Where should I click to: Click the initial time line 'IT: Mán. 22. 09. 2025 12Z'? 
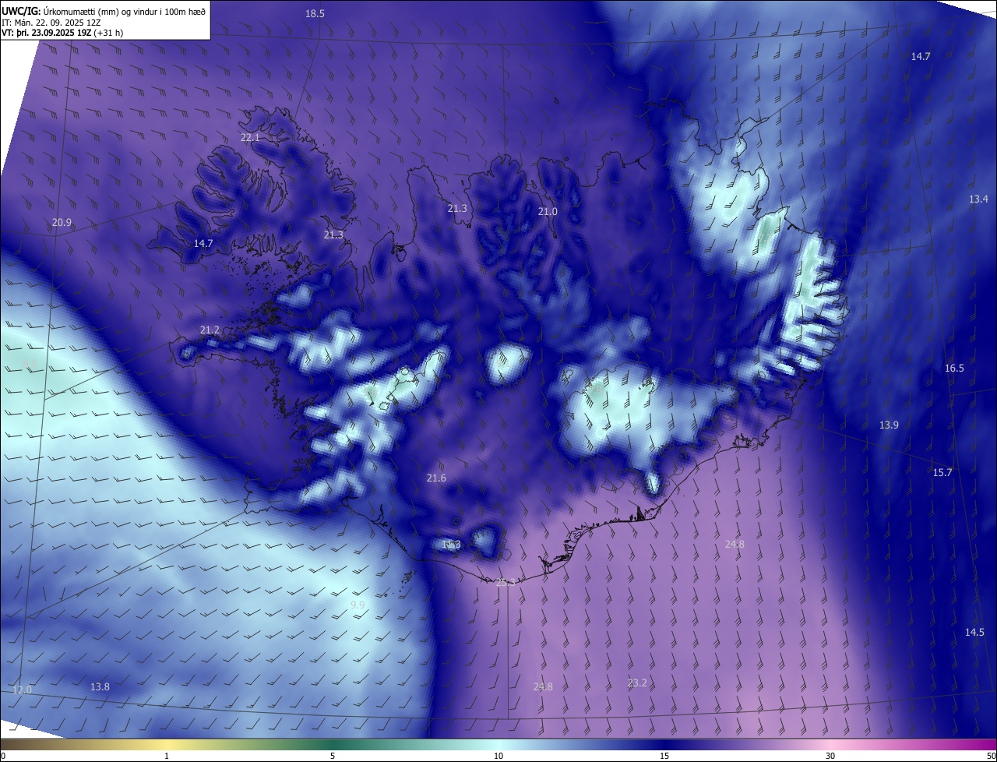[x=51, y=22]
